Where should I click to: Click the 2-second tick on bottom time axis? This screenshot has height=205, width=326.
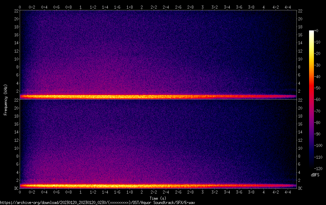tap(142, 192)
